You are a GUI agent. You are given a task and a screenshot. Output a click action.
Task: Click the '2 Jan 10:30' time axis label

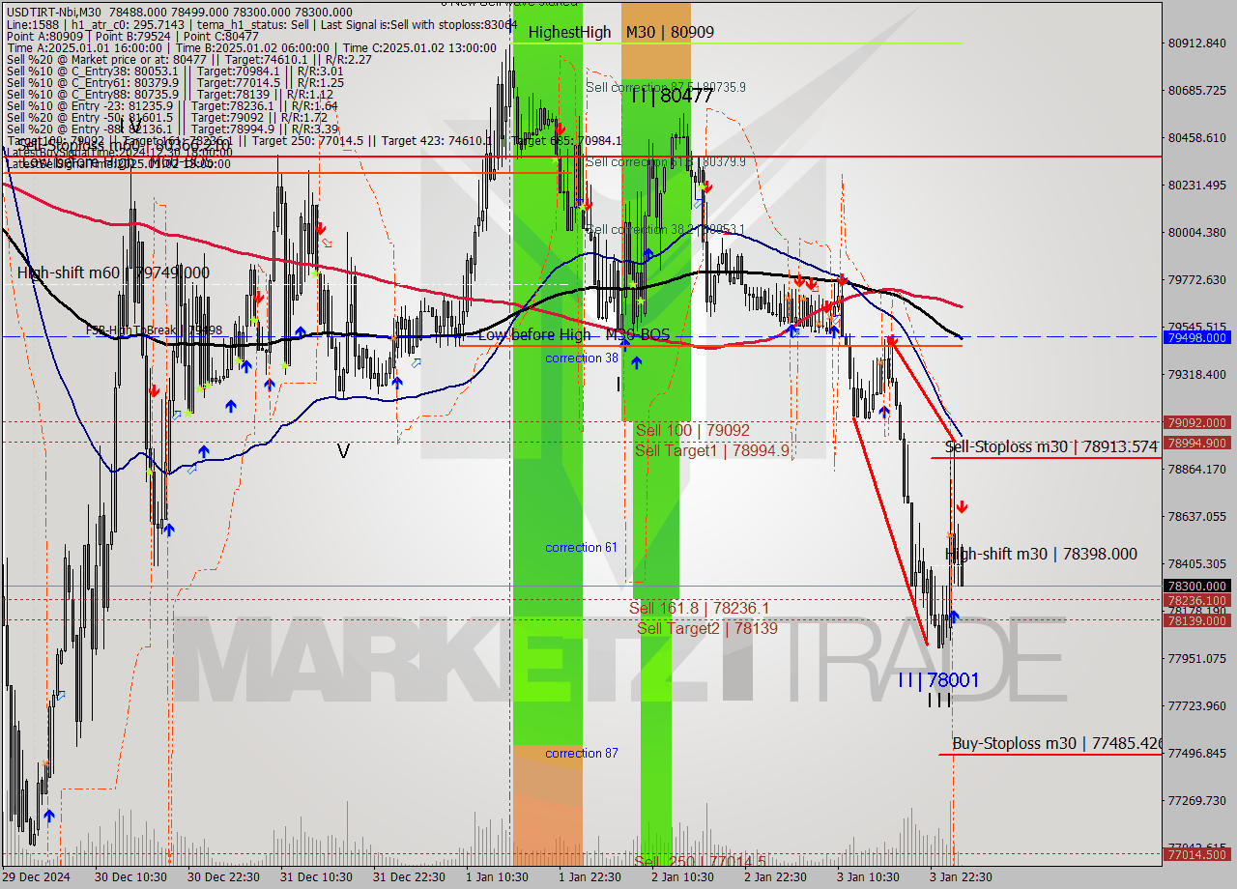(682, 877)
